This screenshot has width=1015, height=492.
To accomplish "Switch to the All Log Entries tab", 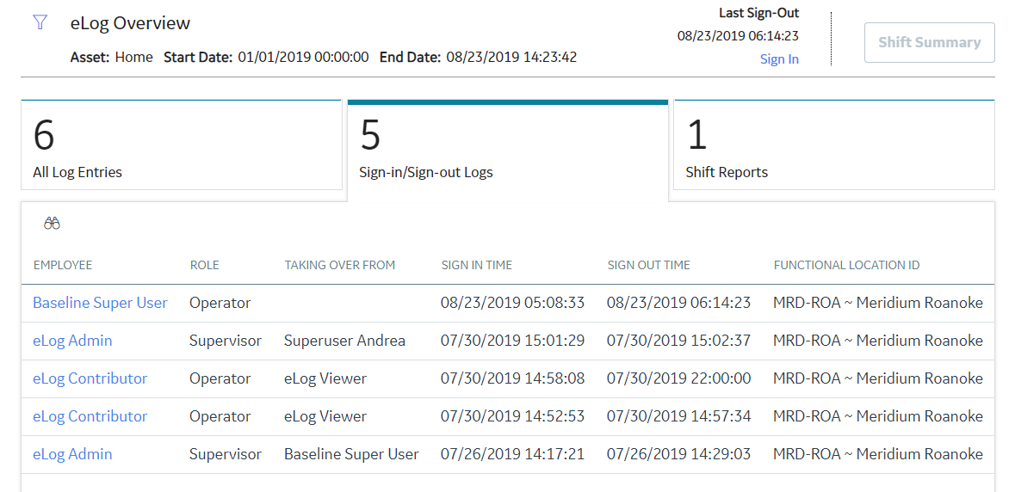I will (x=182, y=145).
